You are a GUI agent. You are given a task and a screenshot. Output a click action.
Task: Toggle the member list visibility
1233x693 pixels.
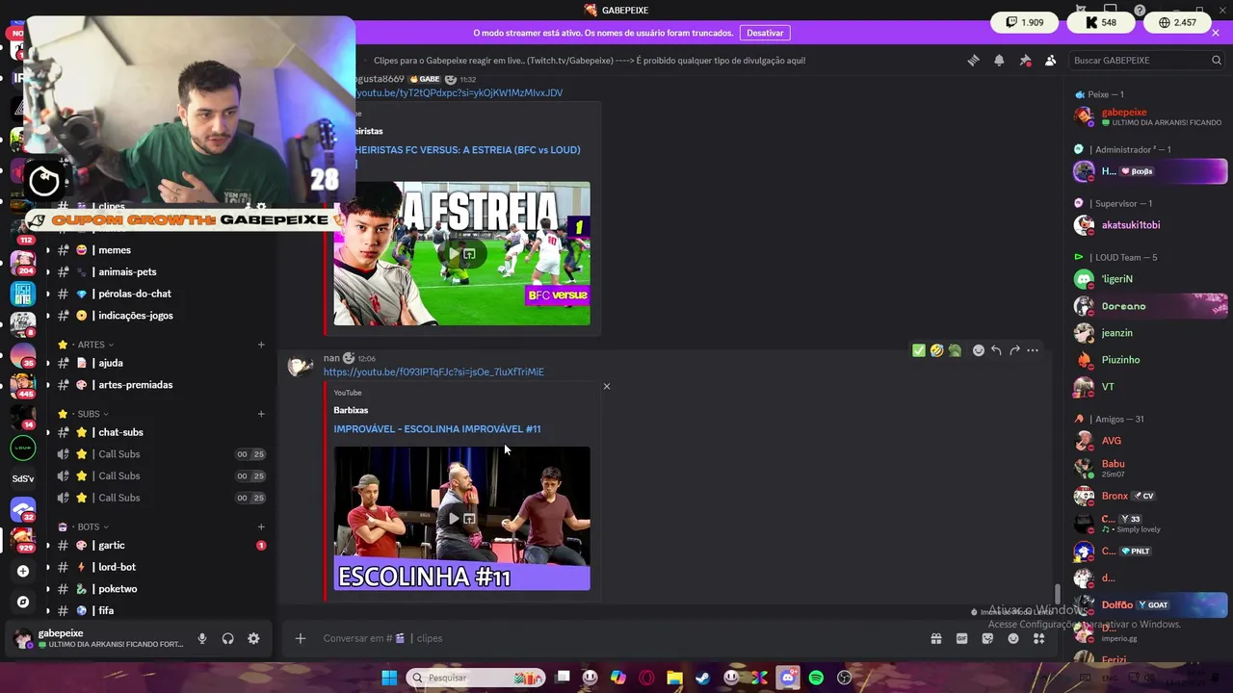pyautogui.click(x=1050, y=61)
